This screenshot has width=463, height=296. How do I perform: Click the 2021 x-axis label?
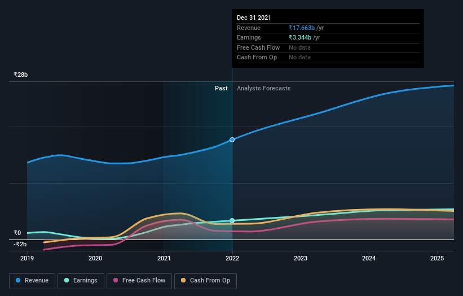tap(164, 258)
